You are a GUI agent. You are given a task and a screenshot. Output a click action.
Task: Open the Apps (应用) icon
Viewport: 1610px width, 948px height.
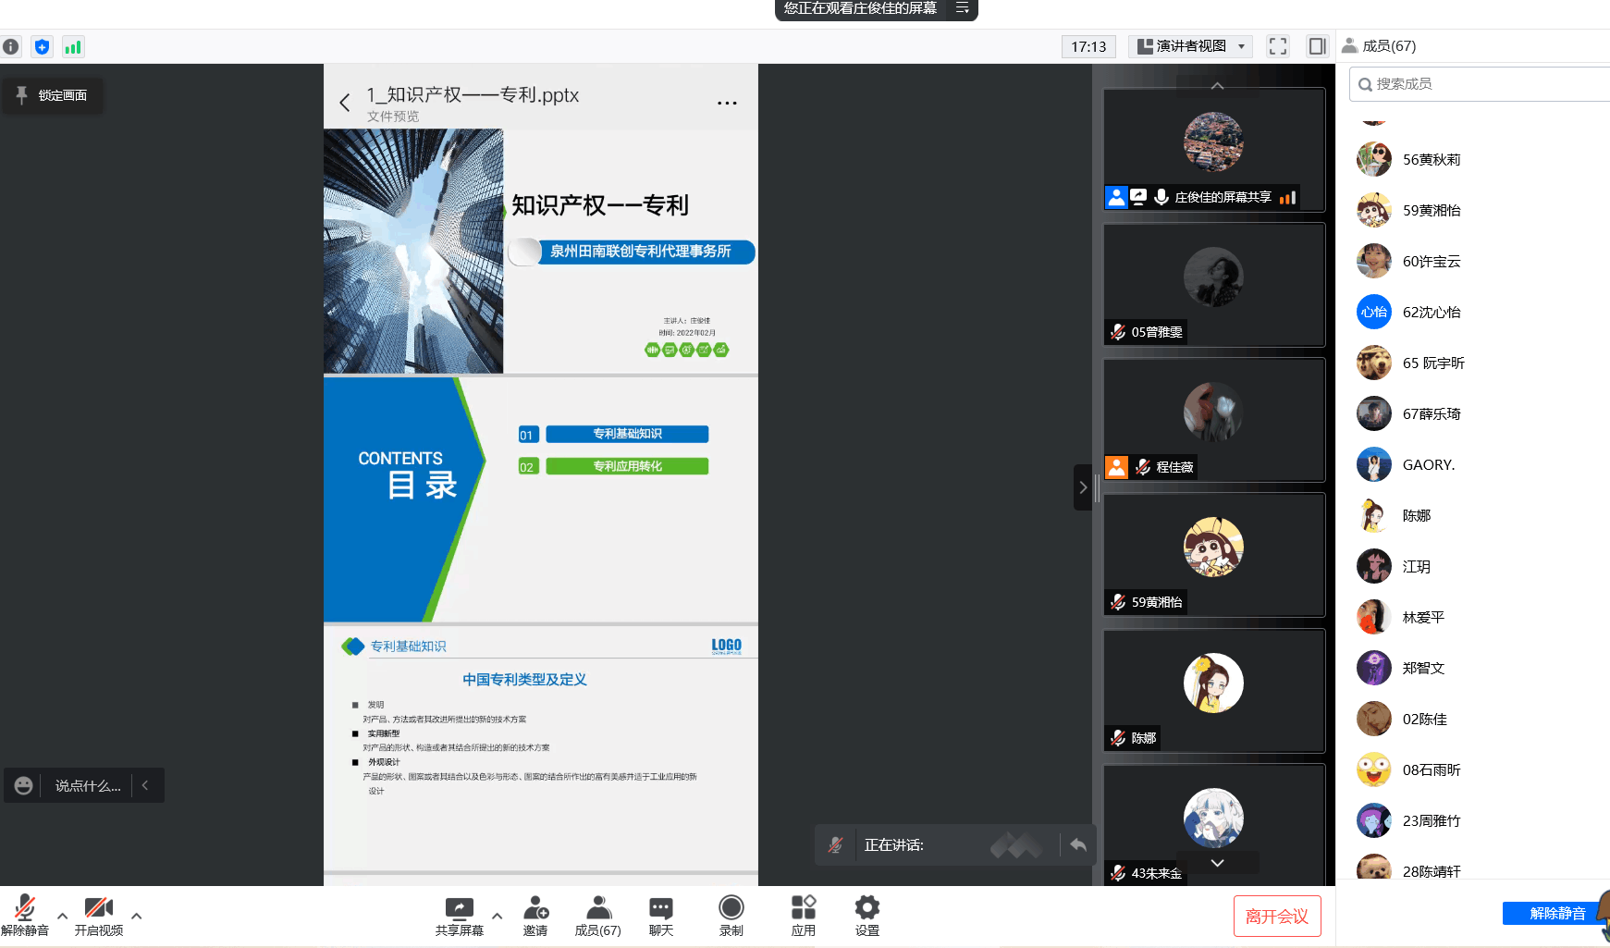pos(803,916)
